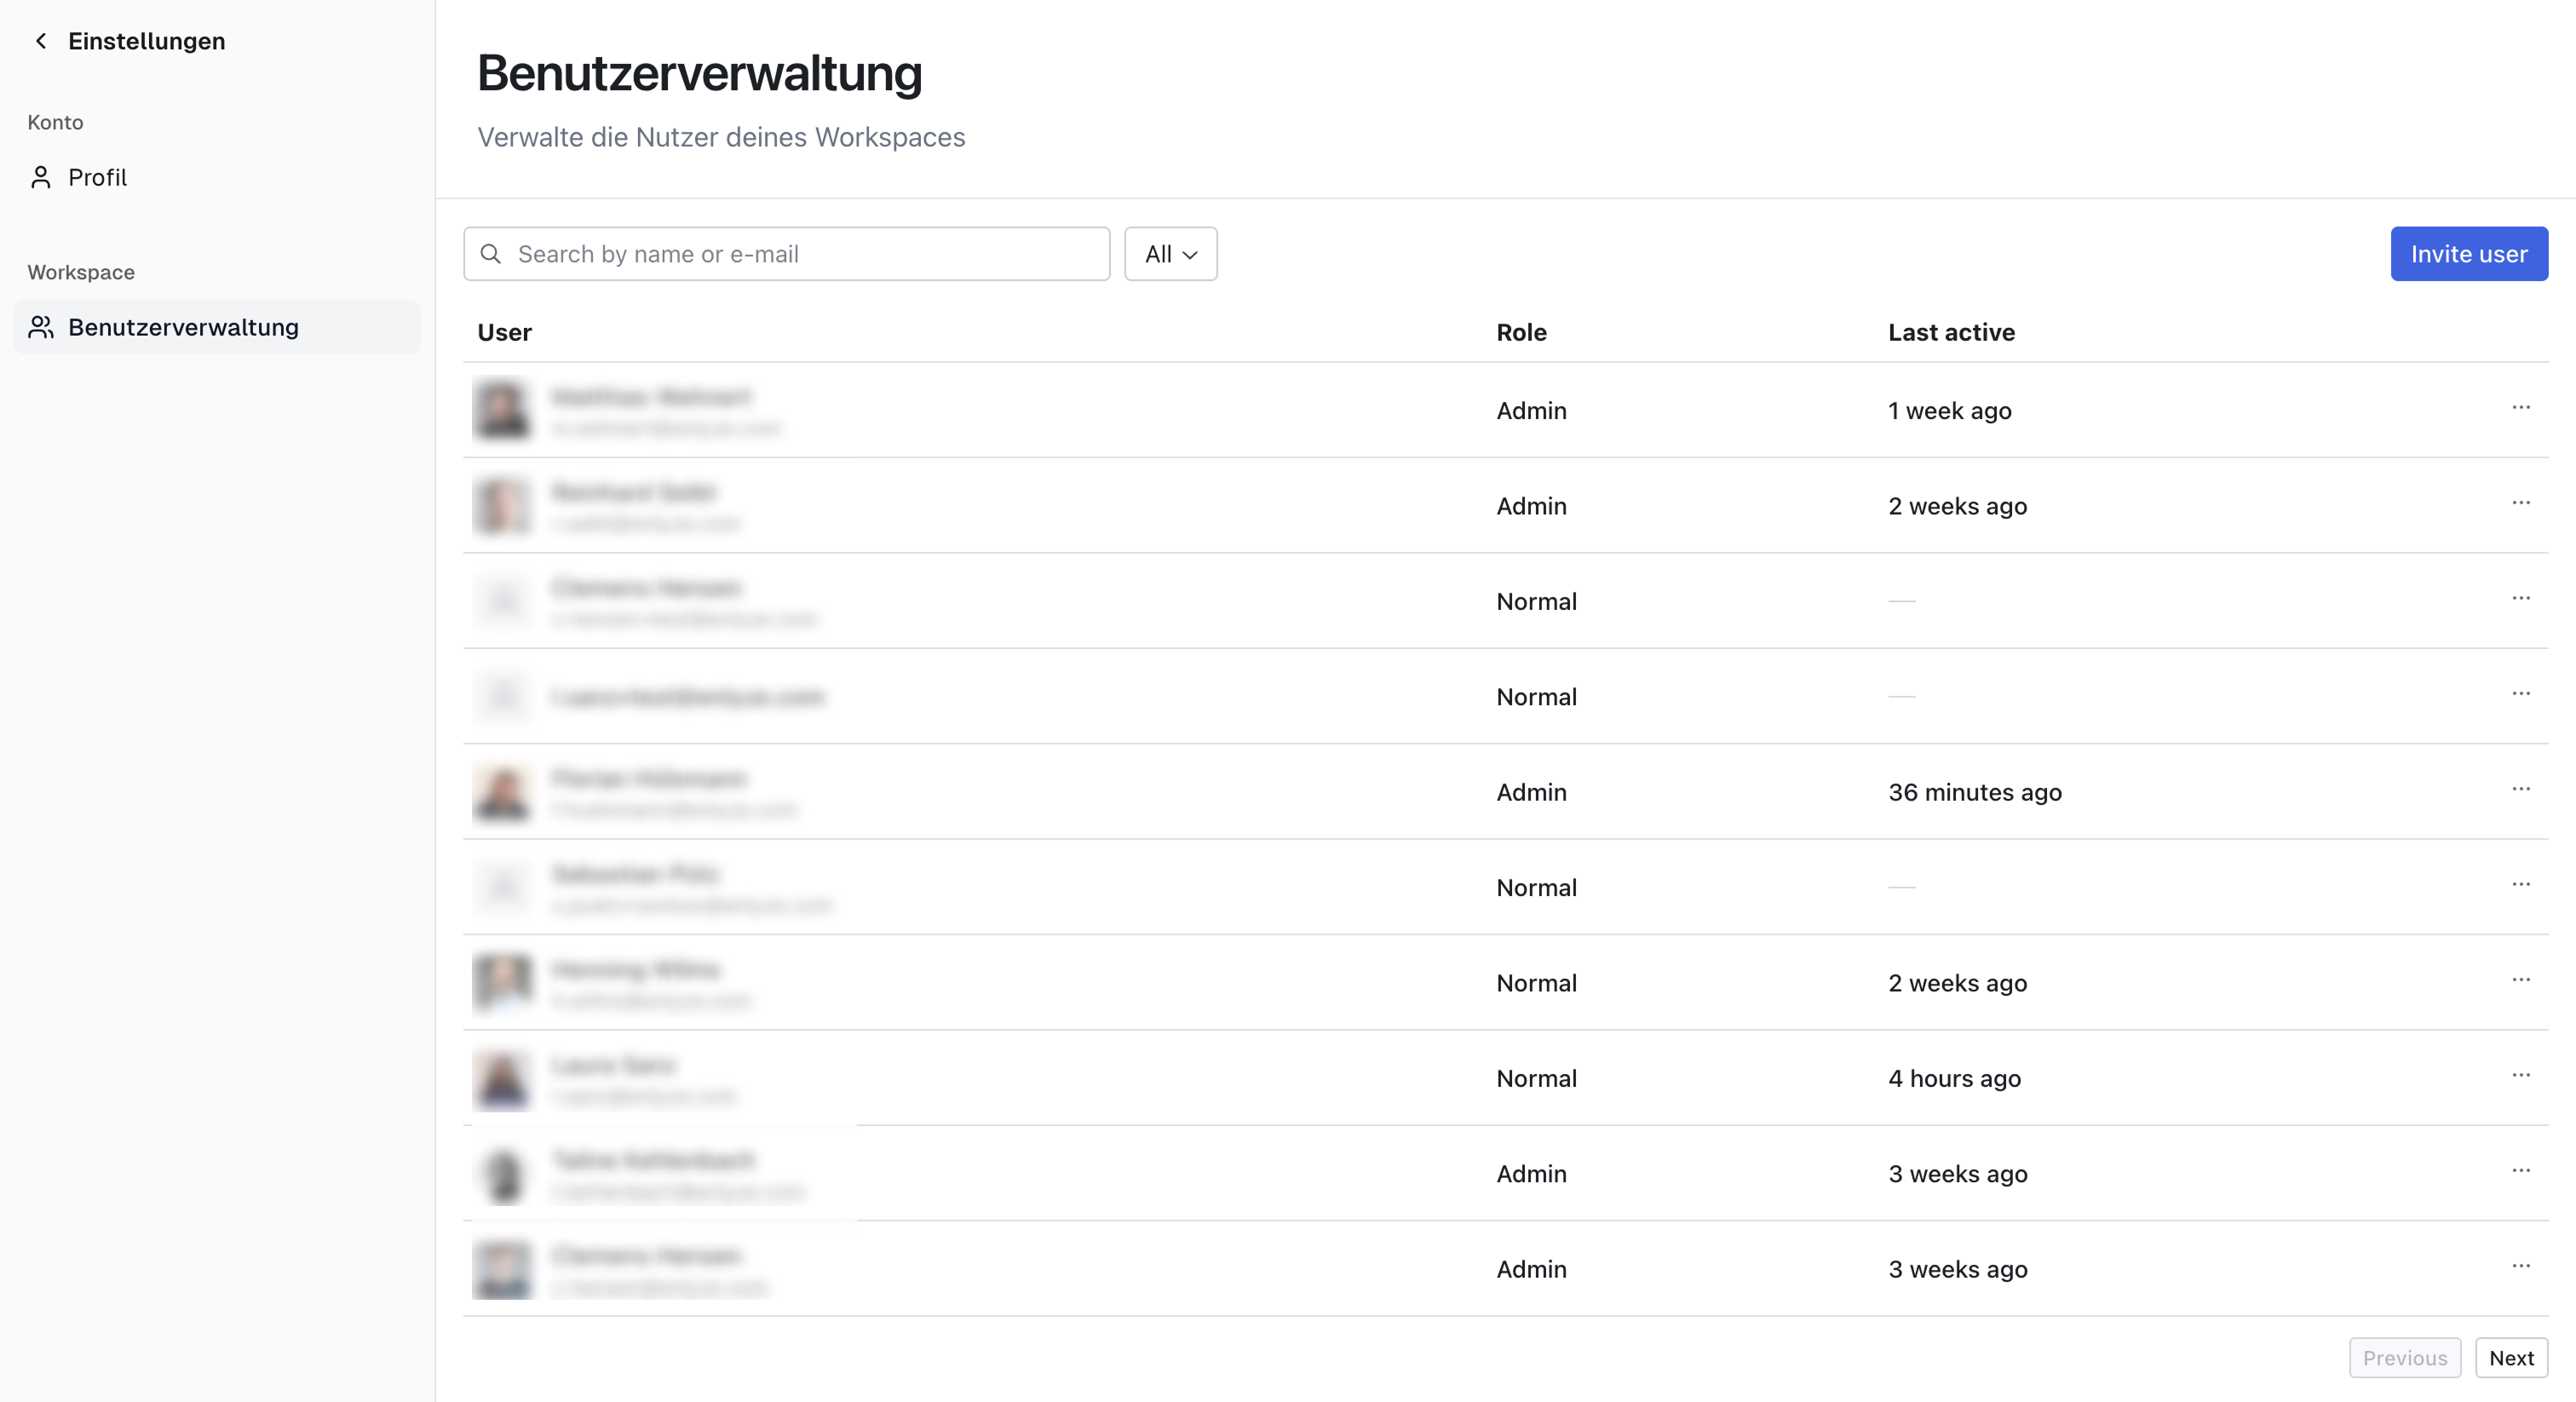Click the Last active column header
This screenshot has height=1402, width=2576.
pyautogui.click(x=1950, y=332)
